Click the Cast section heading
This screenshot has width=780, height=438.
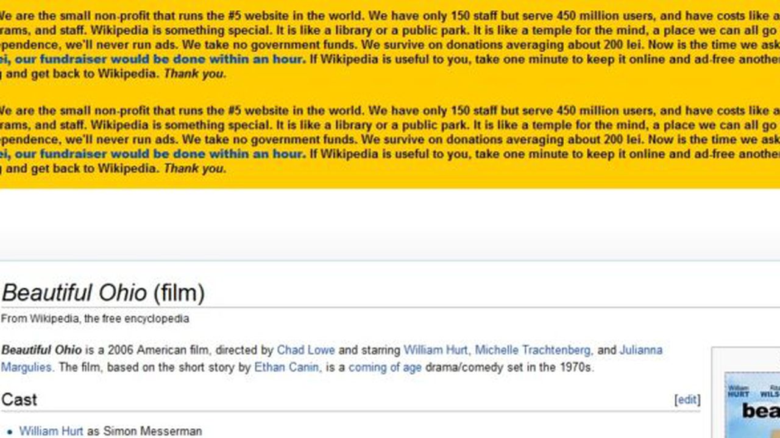[18, 399]
